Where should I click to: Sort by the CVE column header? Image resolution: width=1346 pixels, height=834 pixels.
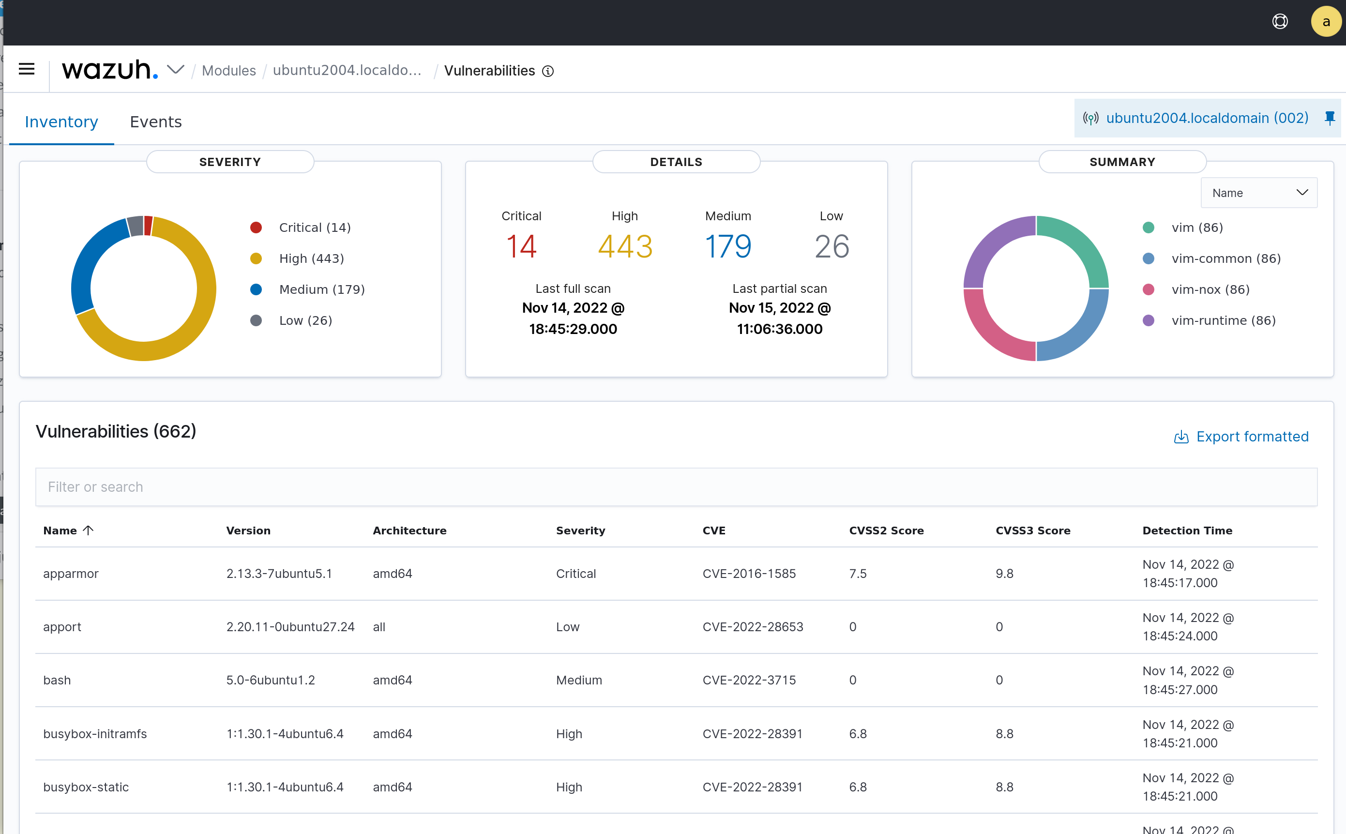tap(713, 530)
